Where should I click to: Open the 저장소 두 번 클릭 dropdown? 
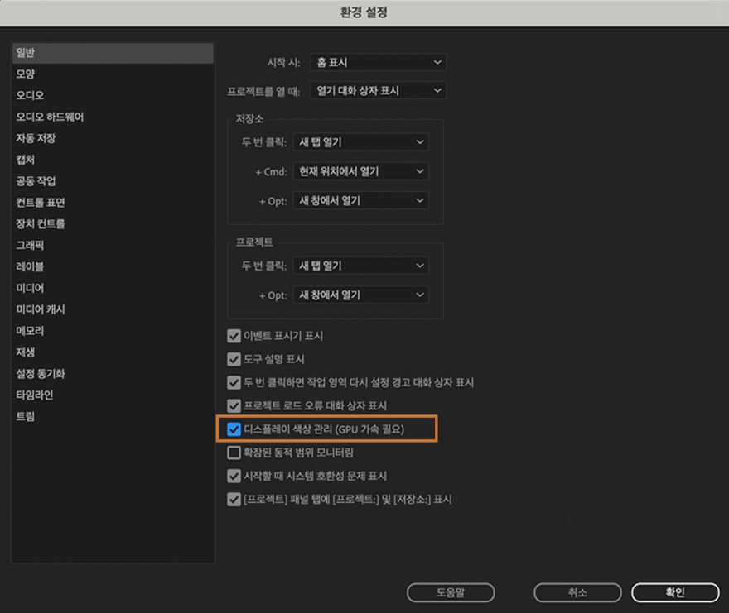point(360,141)
